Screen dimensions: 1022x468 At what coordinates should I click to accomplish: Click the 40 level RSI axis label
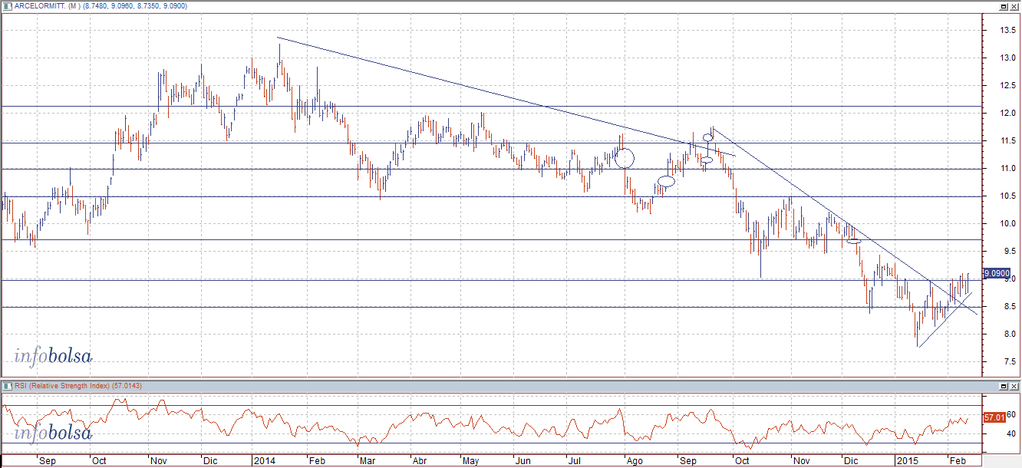[x=1011, y=433]
